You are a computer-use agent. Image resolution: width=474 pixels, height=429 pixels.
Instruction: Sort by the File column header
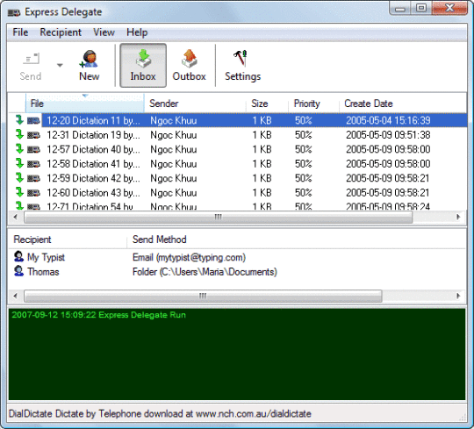[85, 104]
